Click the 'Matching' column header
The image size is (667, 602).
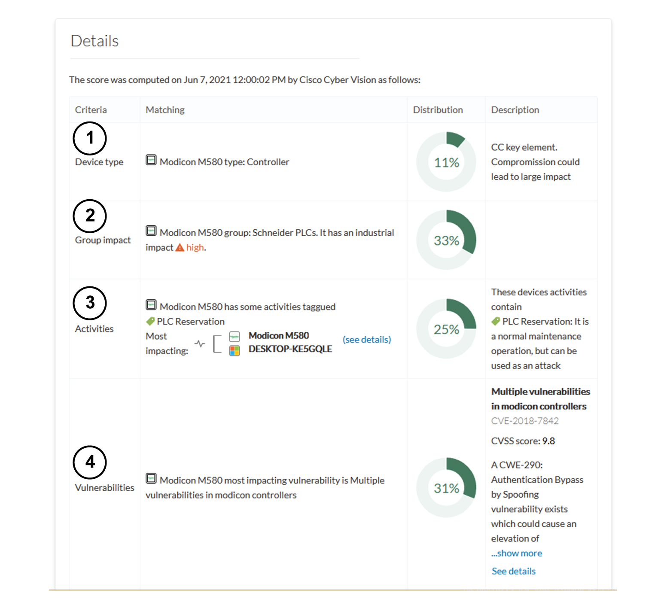pos(165,110)
